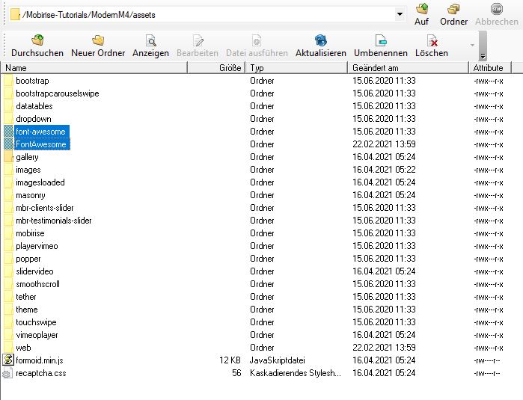Select the mbr-testimonials-slider folder
523x400 pixels.
(x=54, y=221)
